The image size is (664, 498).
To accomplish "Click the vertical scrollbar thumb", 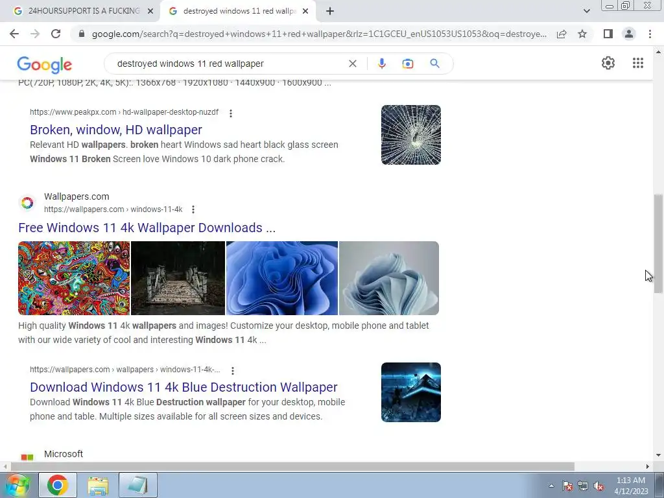I will [658, 244].
